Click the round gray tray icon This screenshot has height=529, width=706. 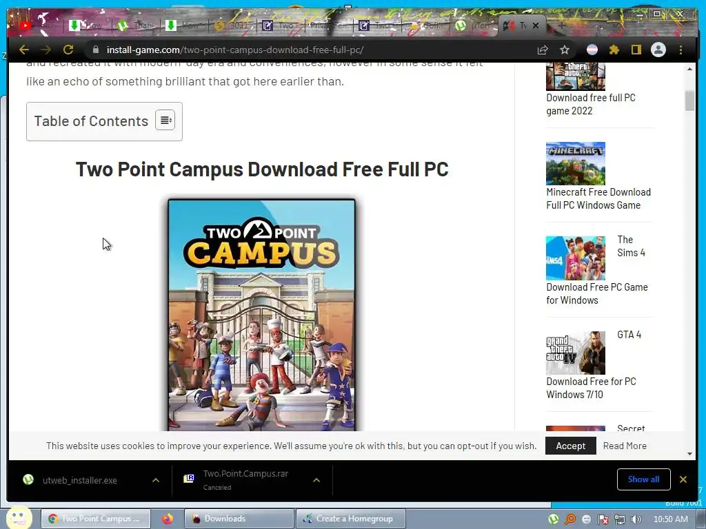586,519
